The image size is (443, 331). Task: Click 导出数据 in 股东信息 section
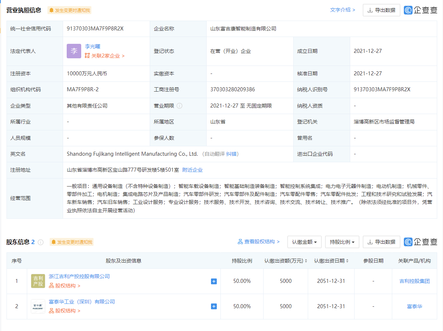(381, 242)
